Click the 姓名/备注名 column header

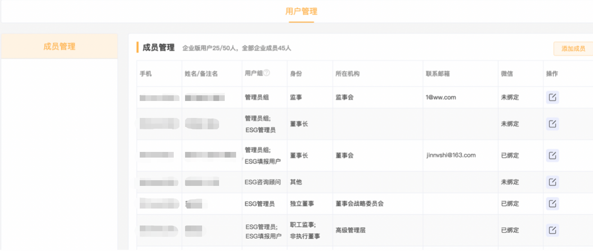(x=201, y=74)
